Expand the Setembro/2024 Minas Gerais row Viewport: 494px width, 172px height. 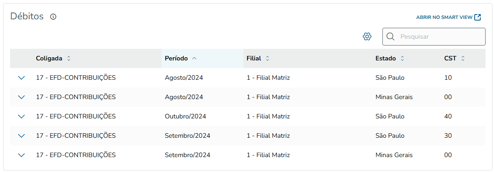22,155
